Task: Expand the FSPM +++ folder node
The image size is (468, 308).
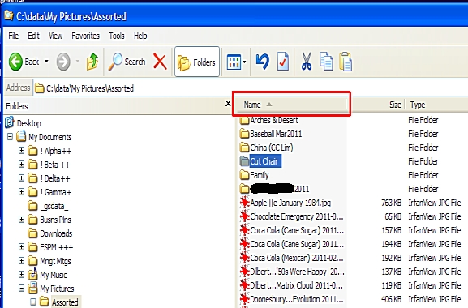Action: tap(21, 246)
